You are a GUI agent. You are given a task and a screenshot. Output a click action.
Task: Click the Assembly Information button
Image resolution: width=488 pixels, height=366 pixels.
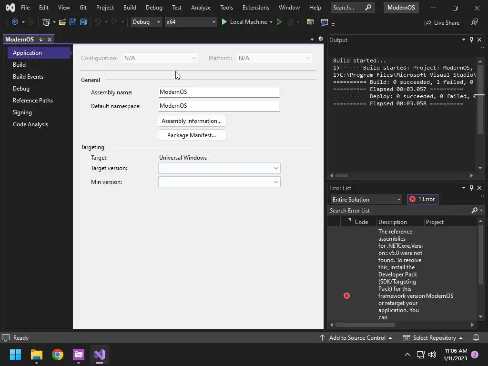click(192, 121)
